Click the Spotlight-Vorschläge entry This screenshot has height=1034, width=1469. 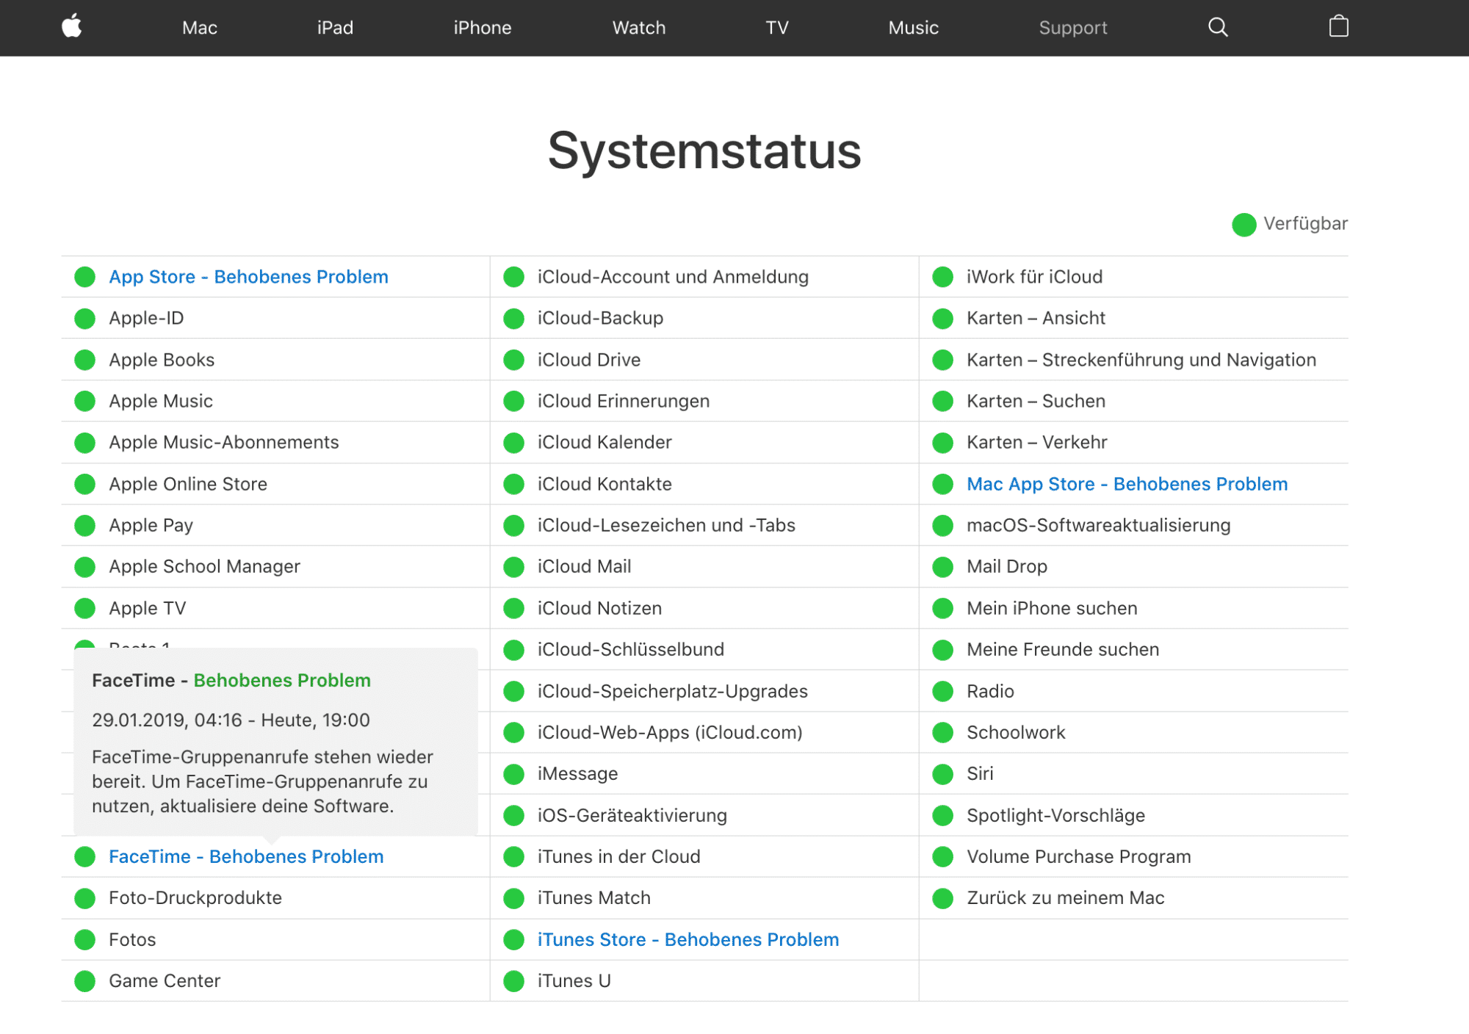point(1056,815)
